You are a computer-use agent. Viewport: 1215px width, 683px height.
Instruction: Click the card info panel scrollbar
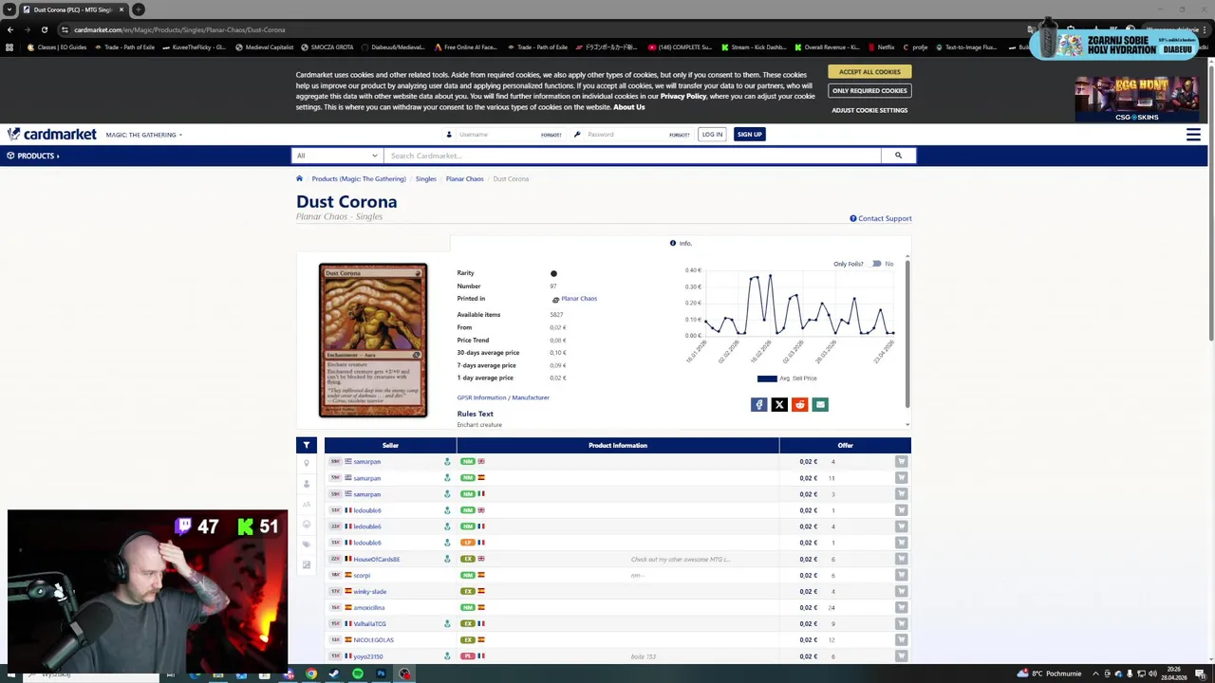(x=907, y=332)
